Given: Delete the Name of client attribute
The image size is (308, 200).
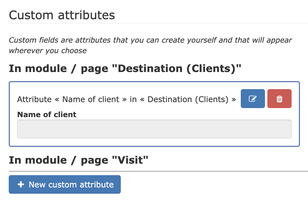Looking at the screenshot, I should [279, 99].
